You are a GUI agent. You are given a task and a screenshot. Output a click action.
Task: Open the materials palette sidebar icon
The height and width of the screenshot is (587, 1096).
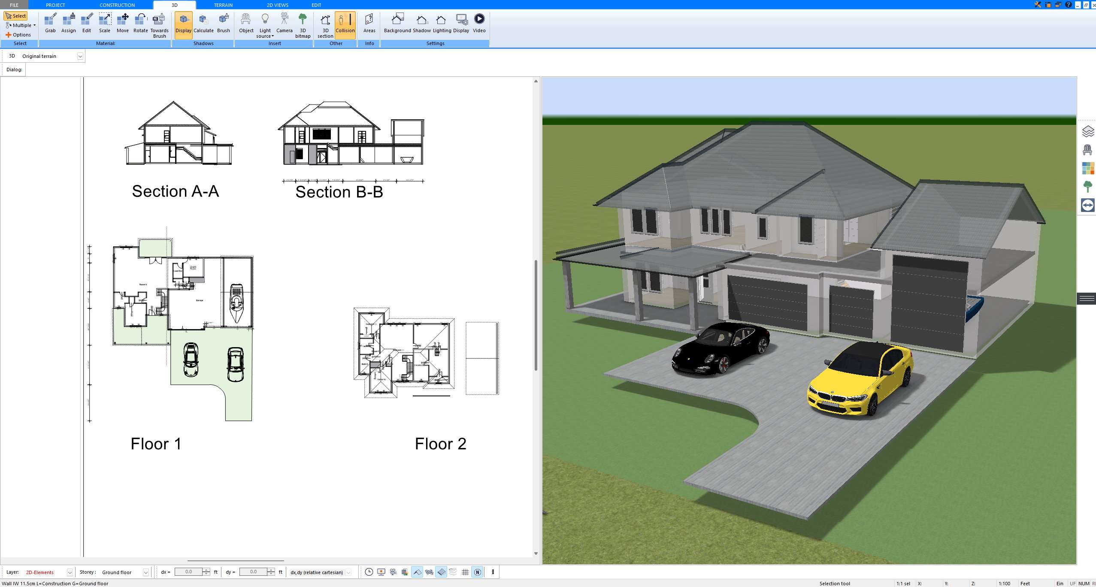(x=1088, y=168)
